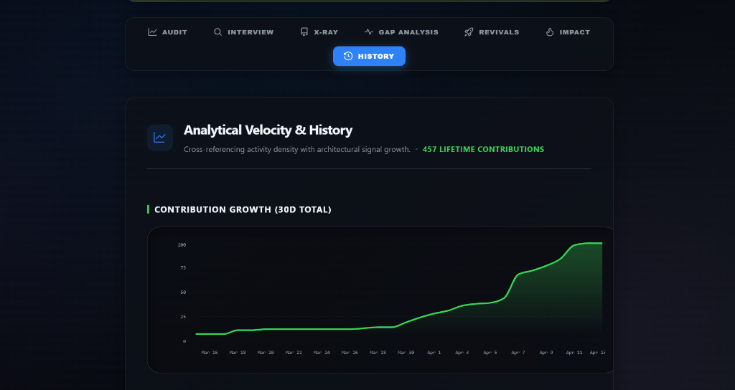Viewport: 735px width, 390px height.
Task: Open the X-Ray tab
Action: pos(319,32)
